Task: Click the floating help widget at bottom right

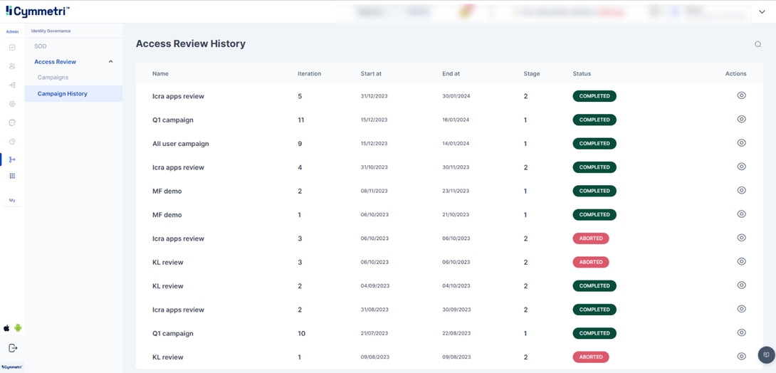Action: 766,354
